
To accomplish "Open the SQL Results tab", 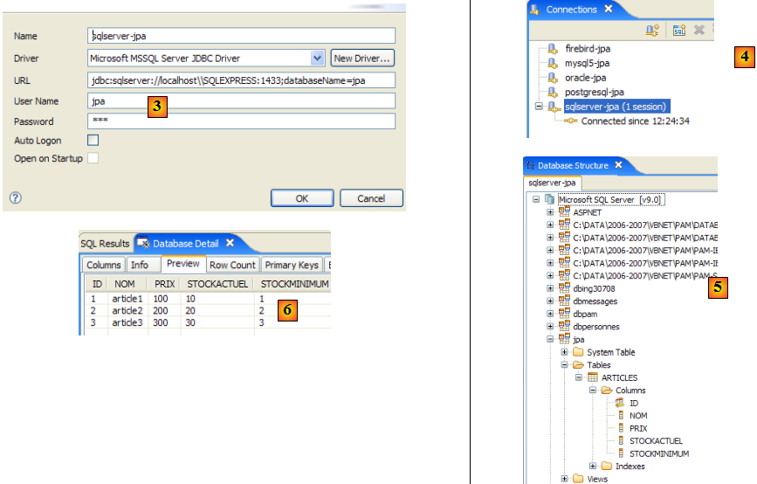I will click(x=105, y=243).
